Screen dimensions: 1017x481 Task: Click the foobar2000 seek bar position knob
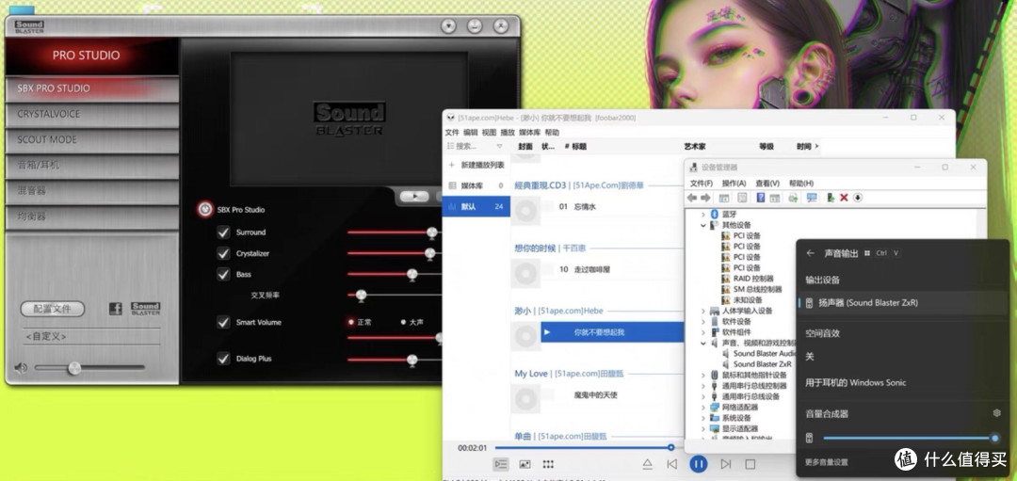click(x=671, y=447)
